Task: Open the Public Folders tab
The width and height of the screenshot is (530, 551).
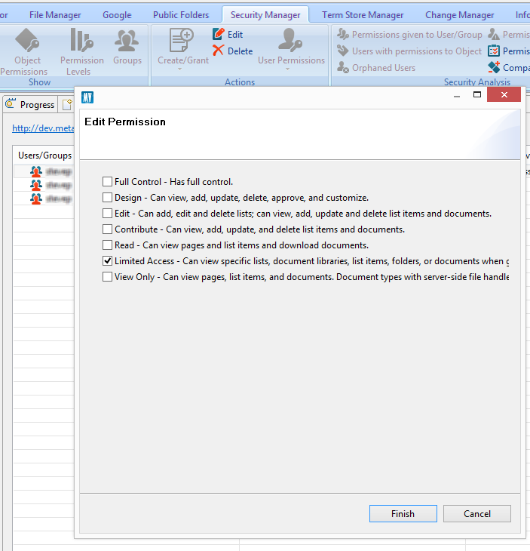Action: pyautogui.click(x=181, y=15)
